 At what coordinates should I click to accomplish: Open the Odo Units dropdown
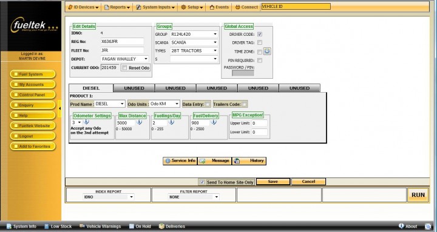coord(164,104)
